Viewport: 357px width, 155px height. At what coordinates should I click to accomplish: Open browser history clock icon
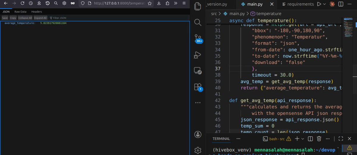point(31,4)
